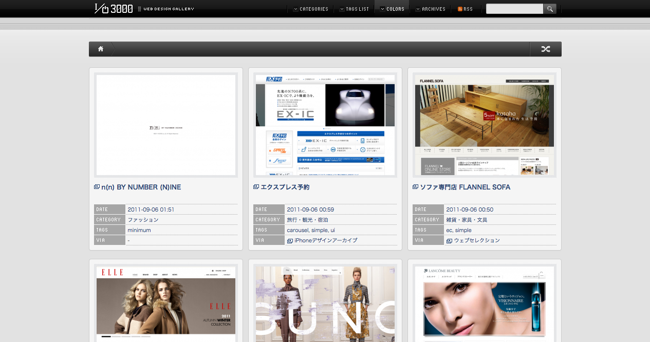Viewport: 650px width, 342px height.
Task: Open the n(n) BY NUMBER (N)INE title link
Action: tap(141, 187)
